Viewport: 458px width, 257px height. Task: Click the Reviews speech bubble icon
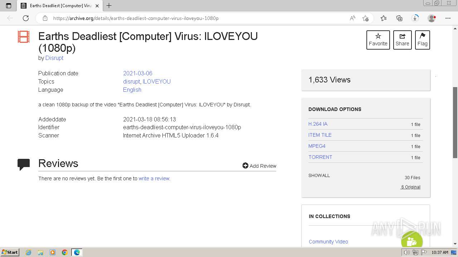coord(24,164)
